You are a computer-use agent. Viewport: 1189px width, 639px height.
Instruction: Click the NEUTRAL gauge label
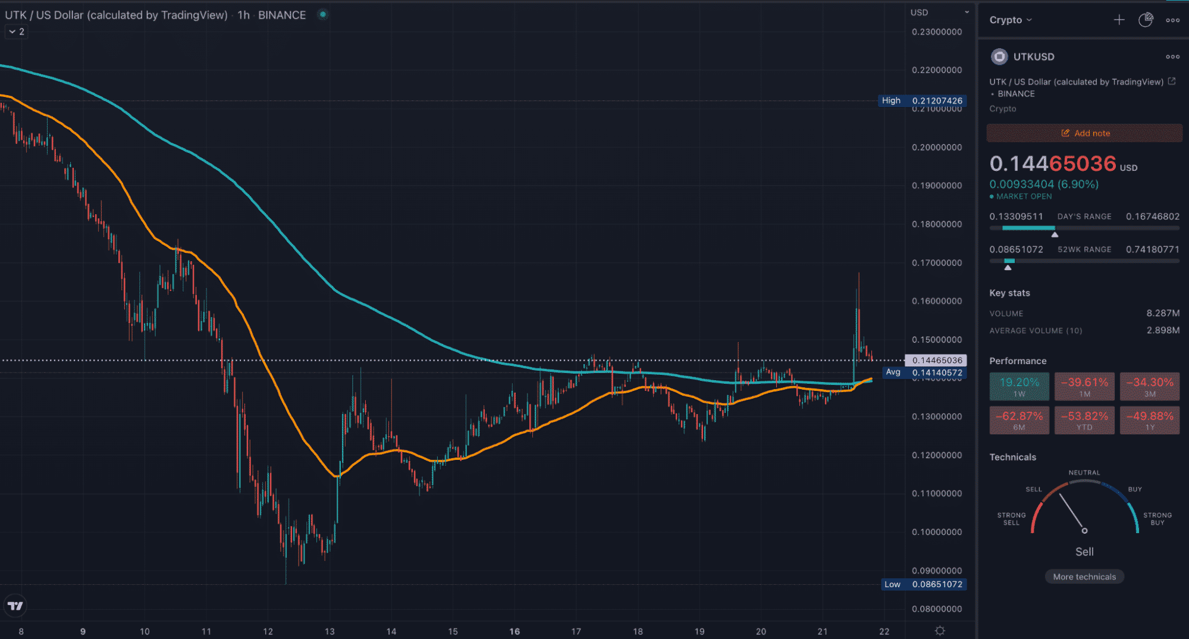click(1084, 472)
